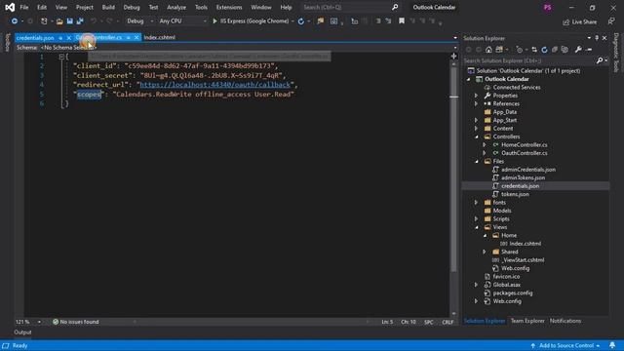Screen dimensions: 624x351
Task: Open the notifications bell in status bar
Action: tap(612, 345)
